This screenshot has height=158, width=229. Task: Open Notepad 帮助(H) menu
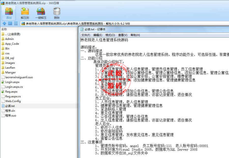pyautogui.click(x=135, y=35)
